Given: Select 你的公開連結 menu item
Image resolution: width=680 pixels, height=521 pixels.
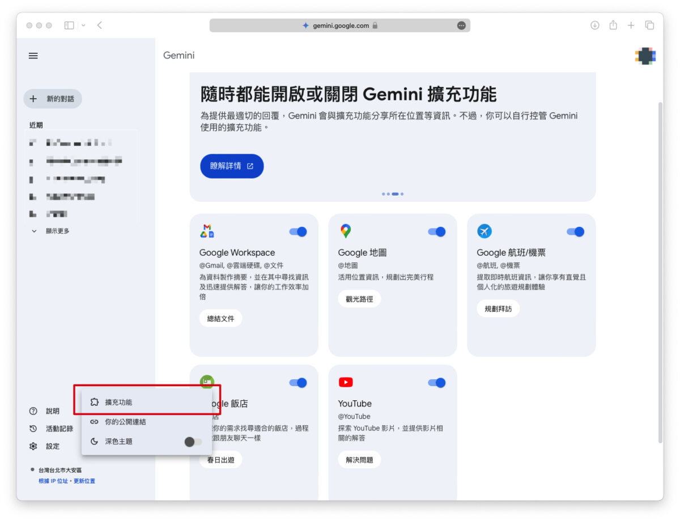Looking at the screenshot, I should coord(147,422).
